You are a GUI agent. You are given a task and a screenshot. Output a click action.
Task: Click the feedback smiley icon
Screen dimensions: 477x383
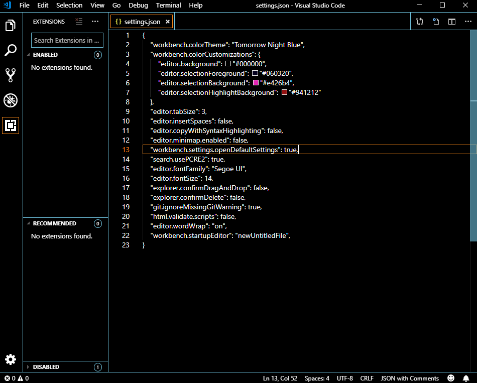(x=450, y=377)
